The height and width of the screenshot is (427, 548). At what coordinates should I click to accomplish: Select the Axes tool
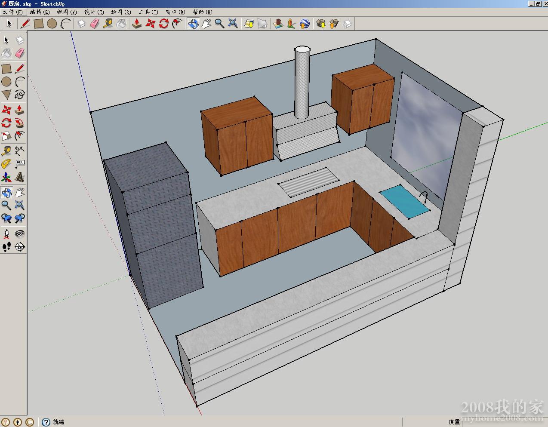point(6,177)
